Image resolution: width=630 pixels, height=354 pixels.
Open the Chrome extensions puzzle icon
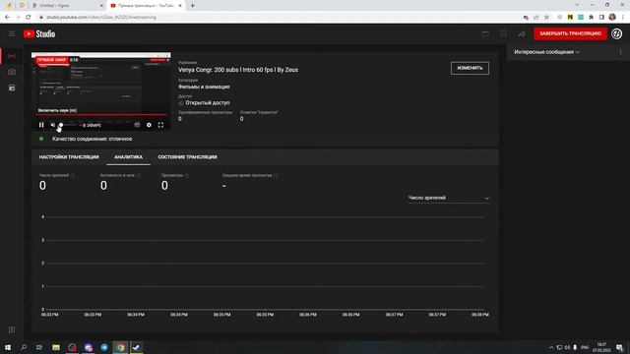(591, 18)
